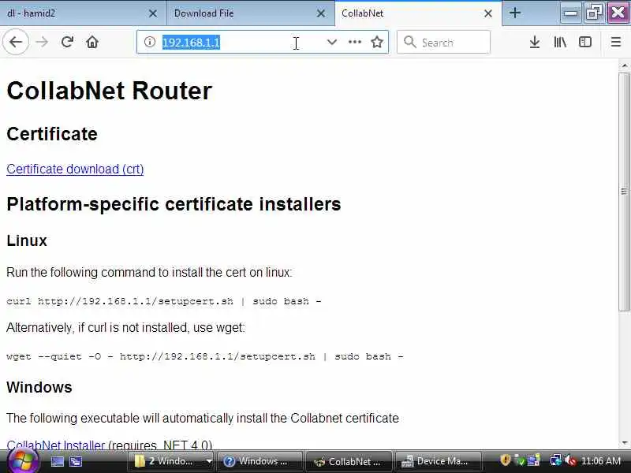Open the page actions three-dot menu

(354, 42)
